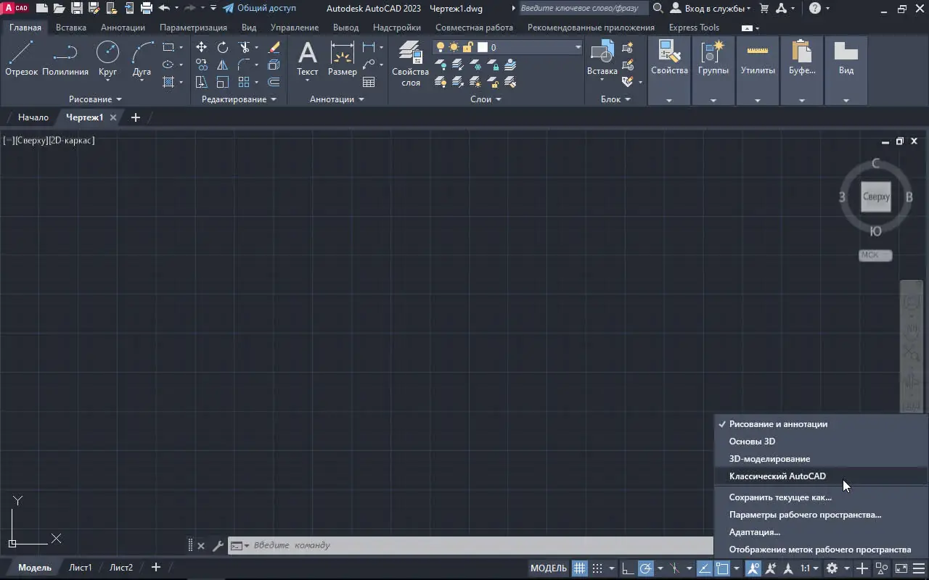929x580 pixels.
Task: Activate the Move tool in Редактирование
Action: pyautogui.click(x=202, y=47)
